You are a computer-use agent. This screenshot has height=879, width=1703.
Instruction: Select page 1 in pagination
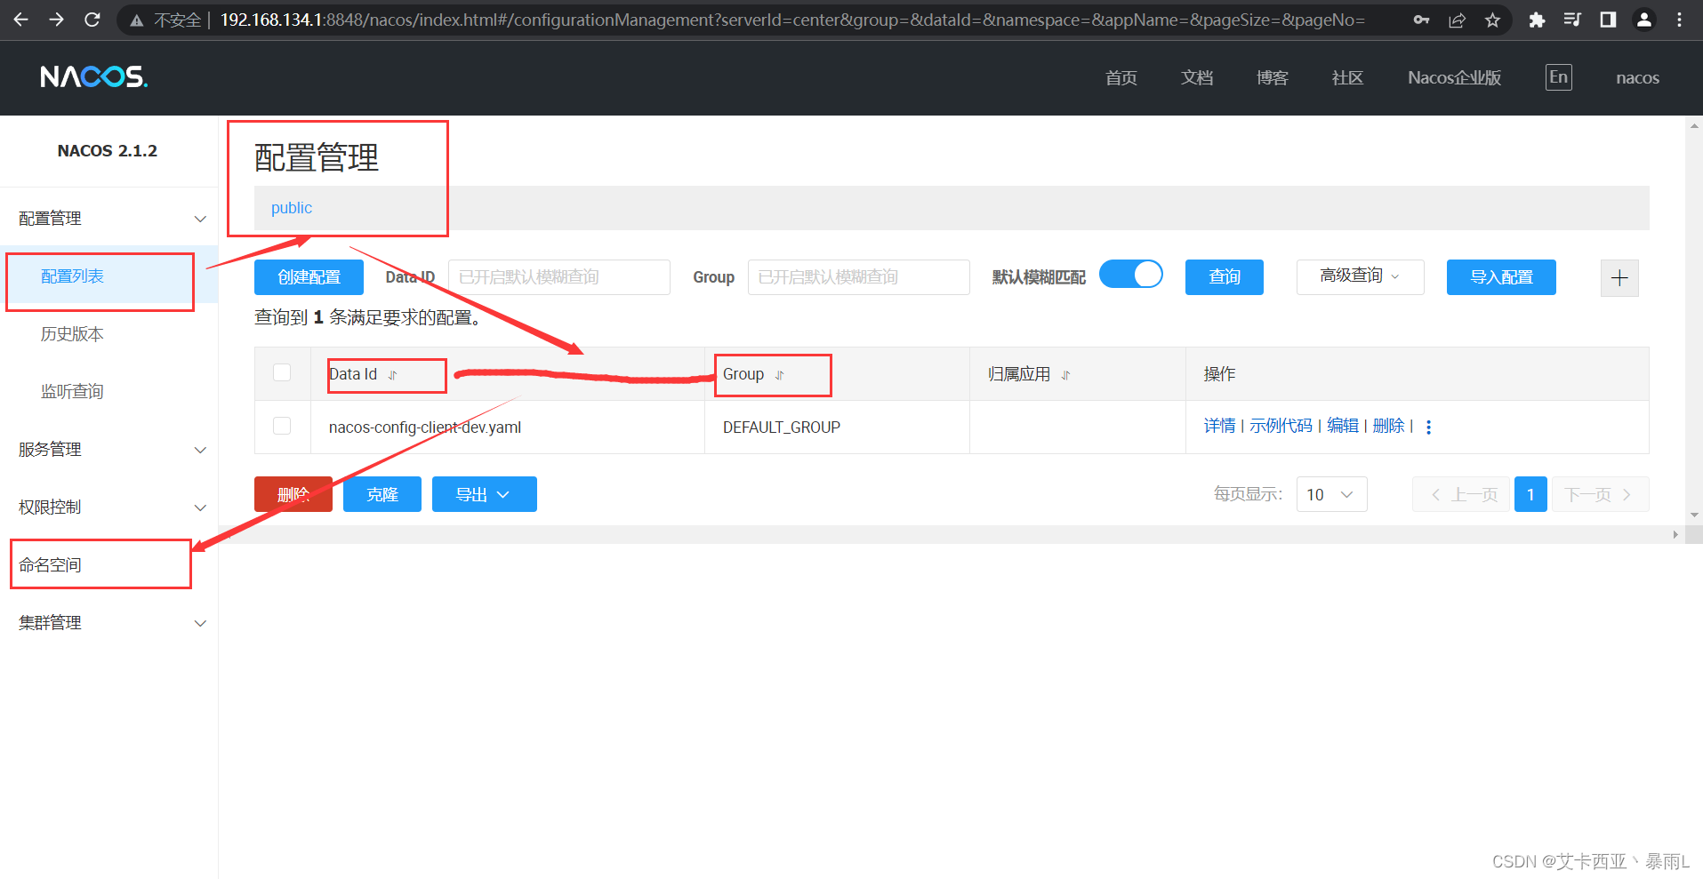click(x=1530, y=494)
